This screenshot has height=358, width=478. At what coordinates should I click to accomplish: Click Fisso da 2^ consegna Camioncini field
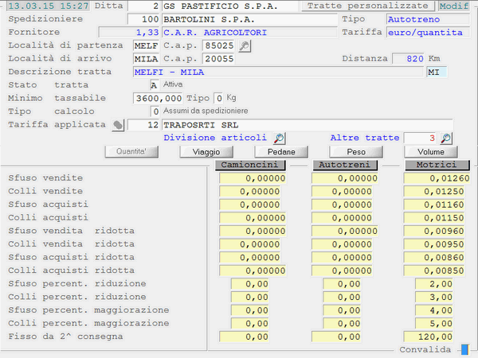point(244,337)
